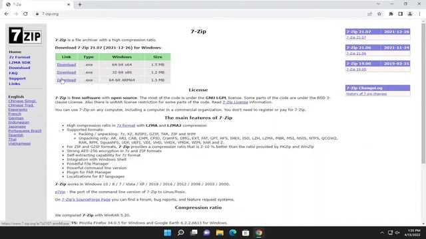Click the browser back arrow
The width and height of the screenshot is (426, 239).
pos(7,14)
